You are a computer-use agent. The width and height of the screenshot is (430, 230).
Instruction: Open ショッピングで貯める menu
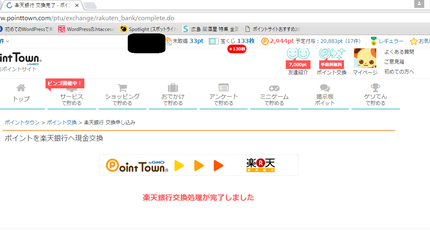(x=122, y=94)
